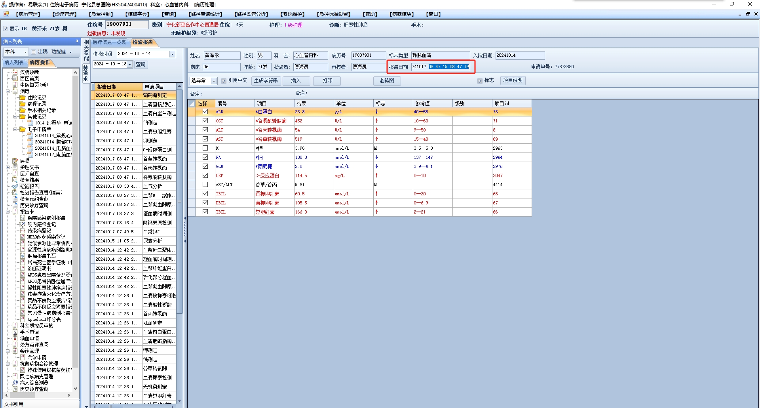
Task: Click the 科室质控员审核 icon
Action: pyautogui.click(x=15, y=326)
